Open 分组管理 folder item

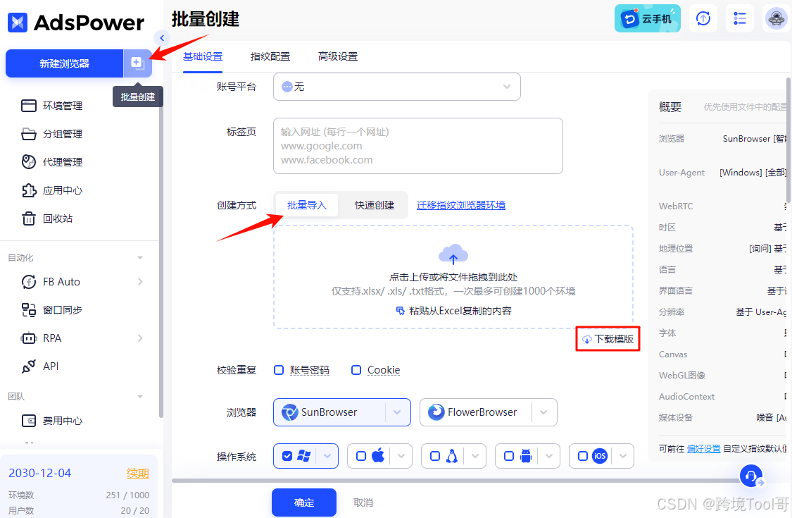[52, 134]
